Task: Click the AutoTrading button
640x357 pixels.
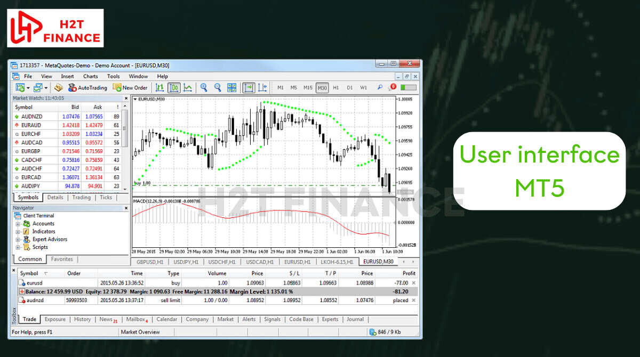Action: 87,87
